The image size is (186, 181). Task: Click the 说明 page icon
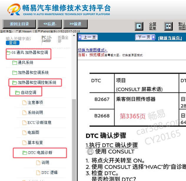[38, 162]
